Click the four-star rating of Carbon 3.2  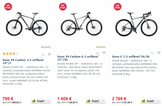pyautogui.click(x=11, y=54)
